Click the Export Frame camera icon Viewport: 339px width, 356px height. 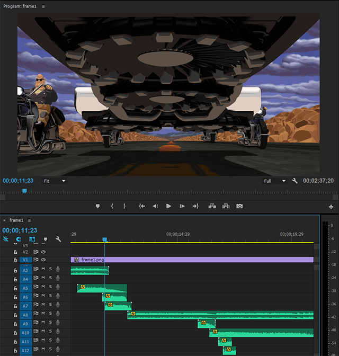(239, 206)
